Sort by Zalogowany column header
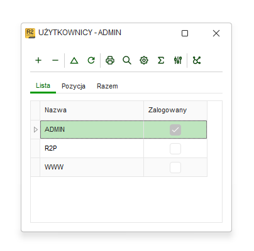This screenshot has width=254, height=251. click(x=175, y=110)
